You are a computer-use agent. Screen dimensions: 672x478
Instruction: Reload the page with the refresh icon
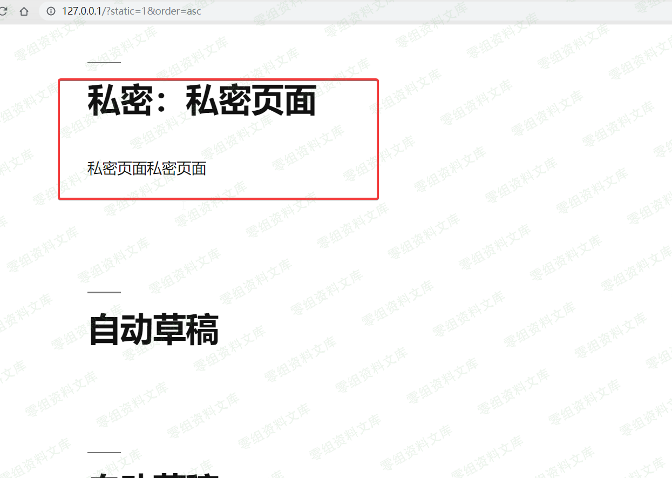click(x=3, y=11)
